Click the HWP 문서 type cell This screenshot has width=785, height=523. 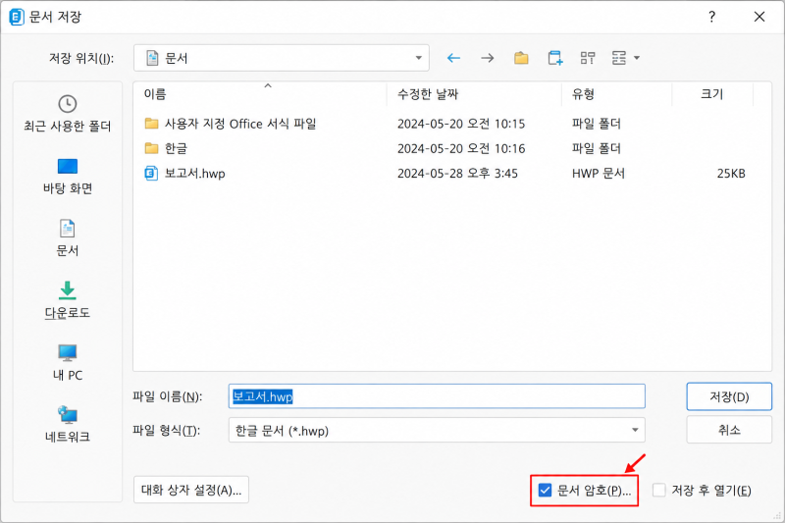pyautogui.click(x=599, y=173)
